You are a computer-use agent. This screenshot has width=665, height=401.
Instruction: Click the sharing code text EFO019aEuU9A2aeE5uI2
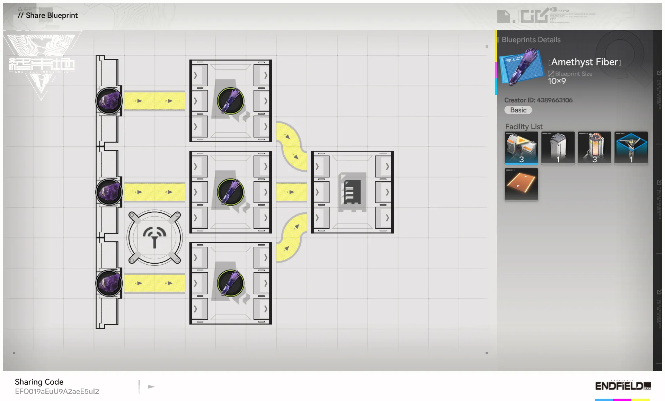click(57, 391)
